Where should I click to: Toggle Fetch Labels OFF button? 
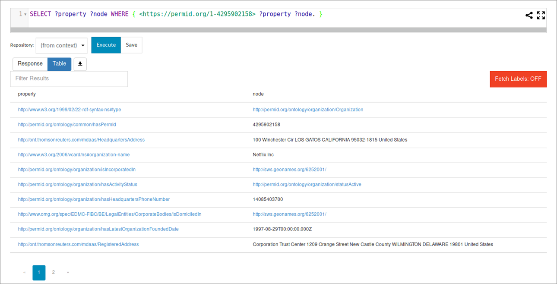click(x=518, y=79)
